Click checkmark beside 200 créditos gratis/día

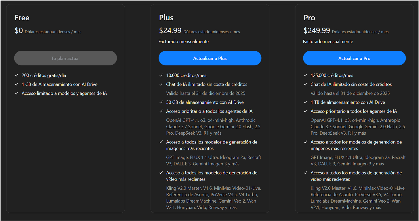click(x=16, y=75)
